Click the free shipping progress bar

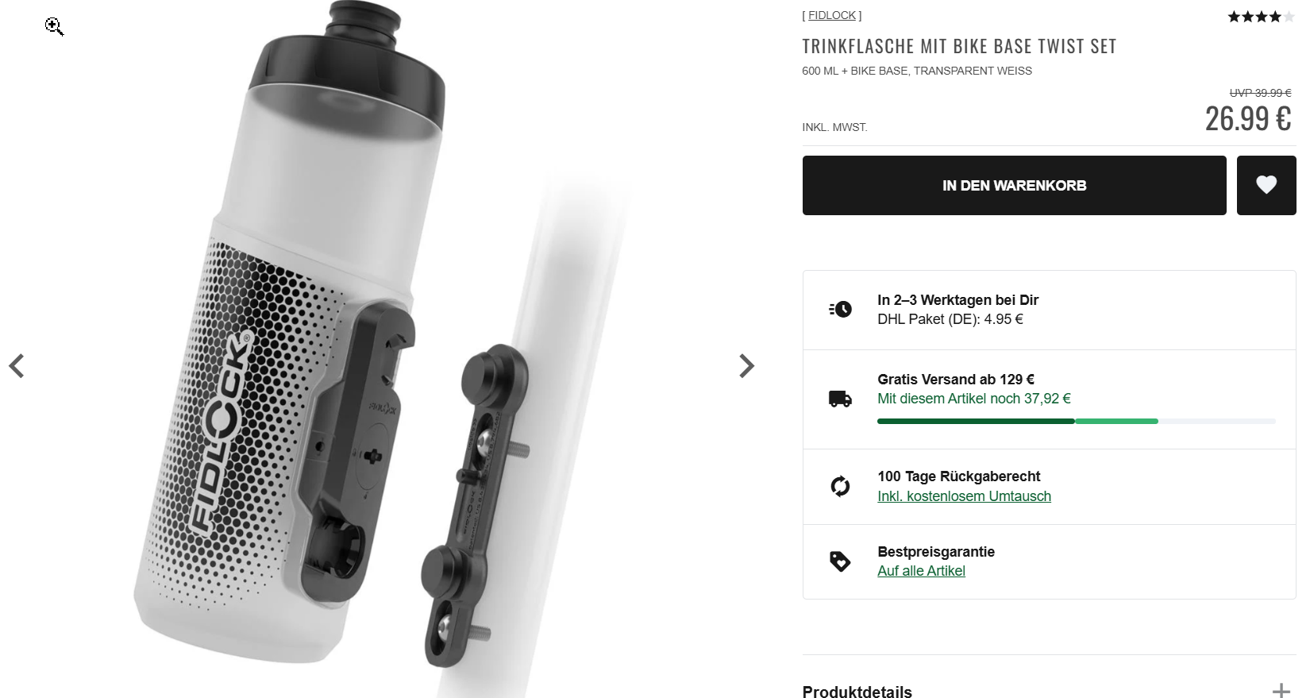(1076, 422)
